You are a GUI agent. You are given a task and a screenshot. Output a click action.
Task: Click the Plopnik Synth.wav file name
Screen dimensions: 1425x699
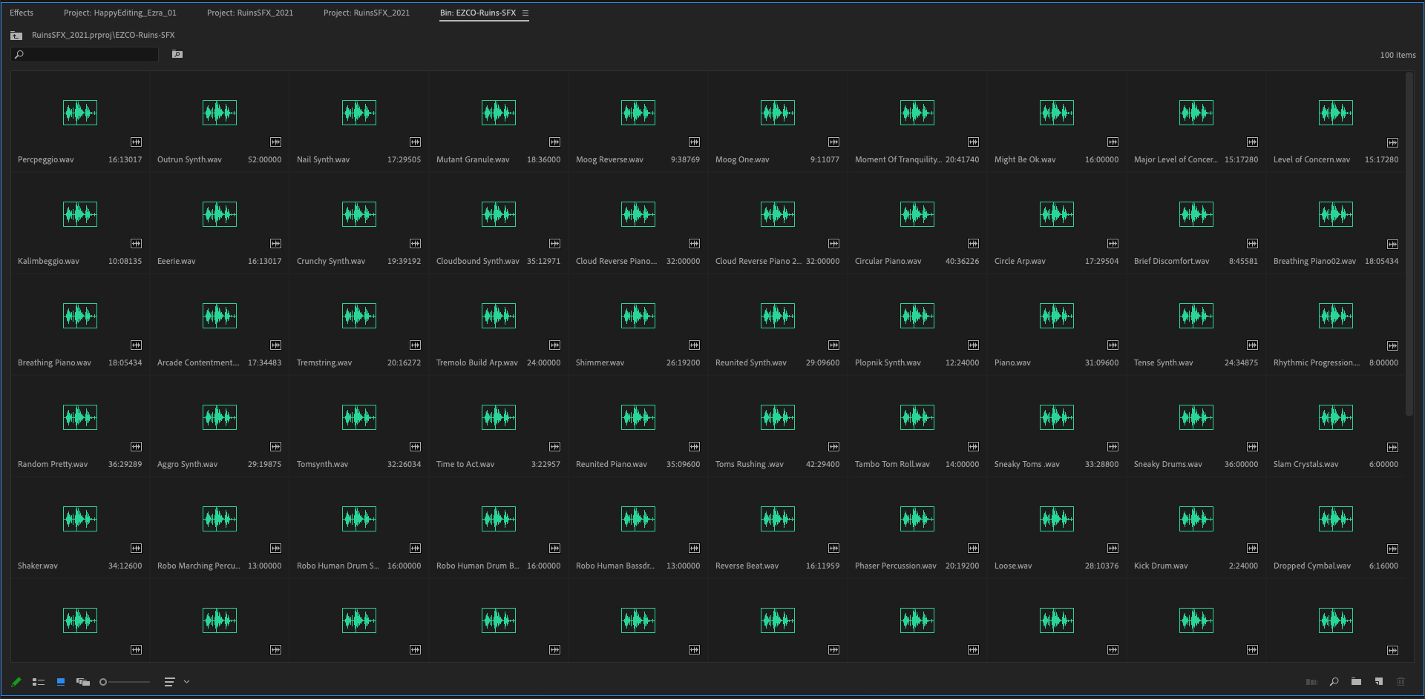(x=888, y=362)
